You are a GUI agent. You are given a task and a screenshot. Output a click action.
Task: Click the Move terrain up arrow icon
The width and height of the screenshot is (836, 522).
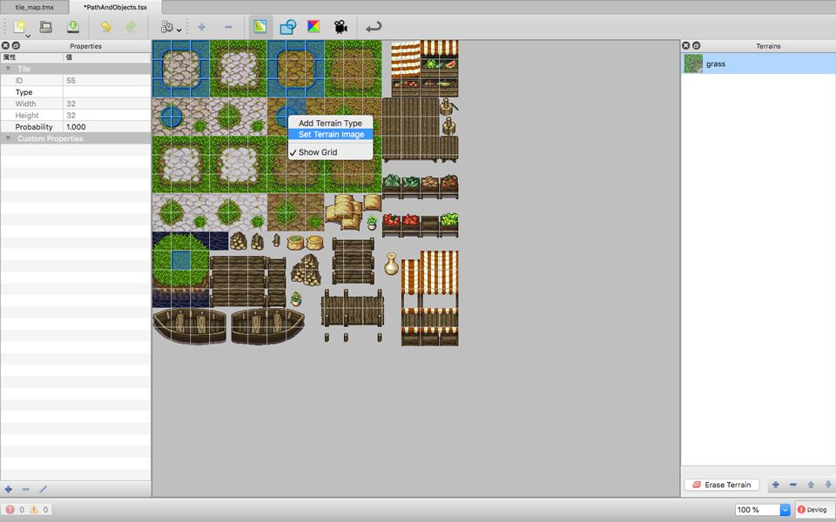(x=811, y=485)
